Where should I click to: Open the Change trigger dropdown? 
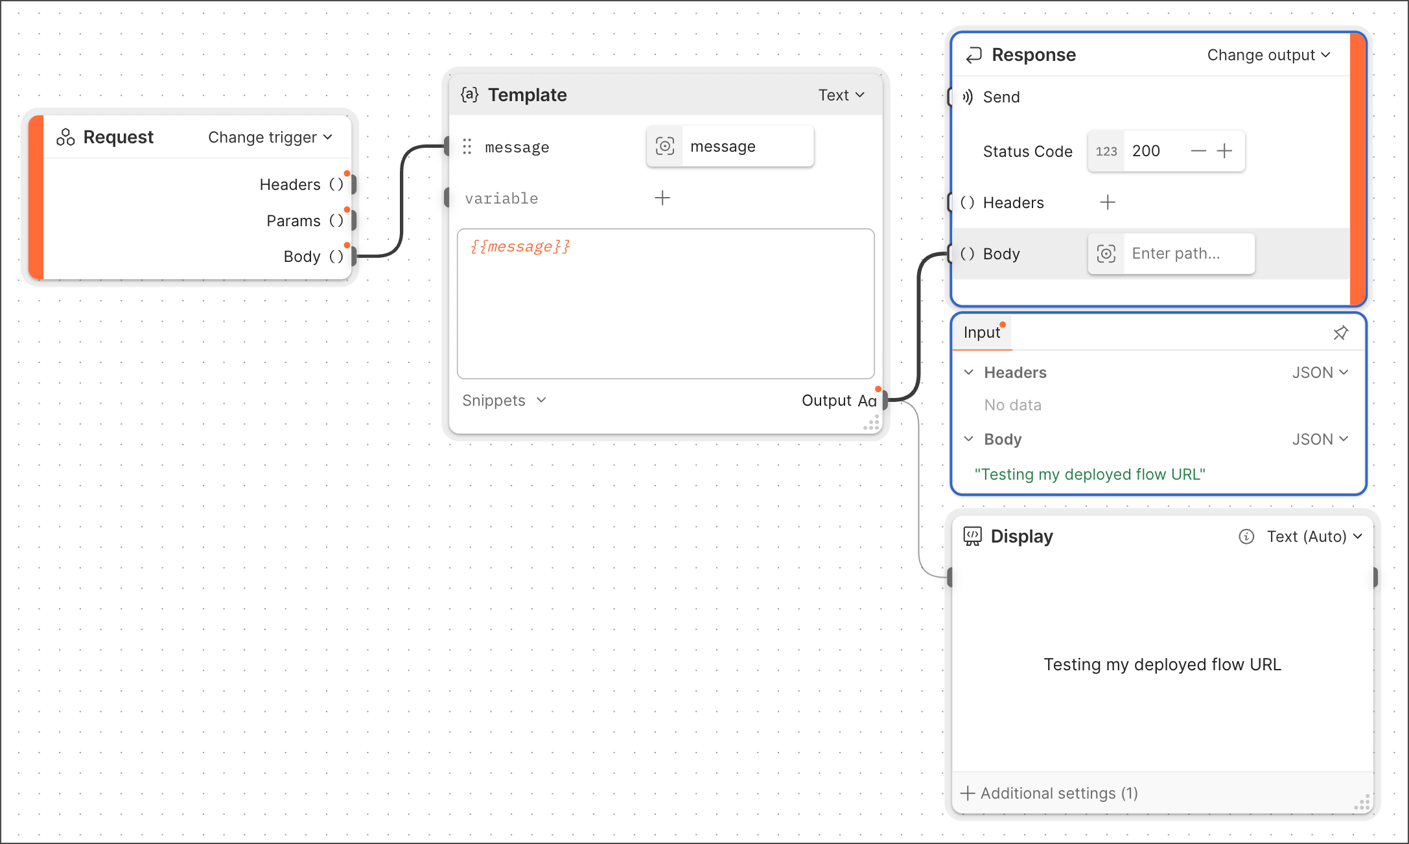tap(270, 137)
